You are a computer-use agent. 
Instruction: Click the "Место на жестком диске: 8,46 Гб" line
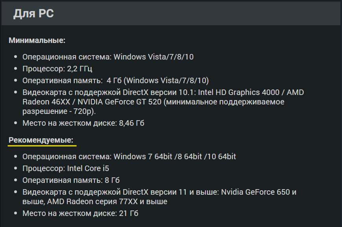pos(83,123)
